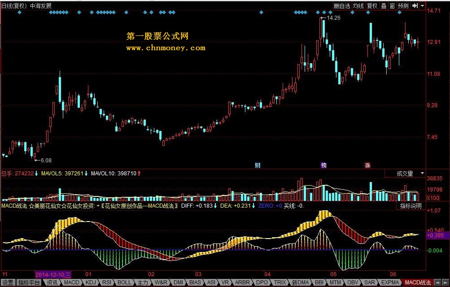
Task: Click the 删自选 button
Action: [342, 6]
